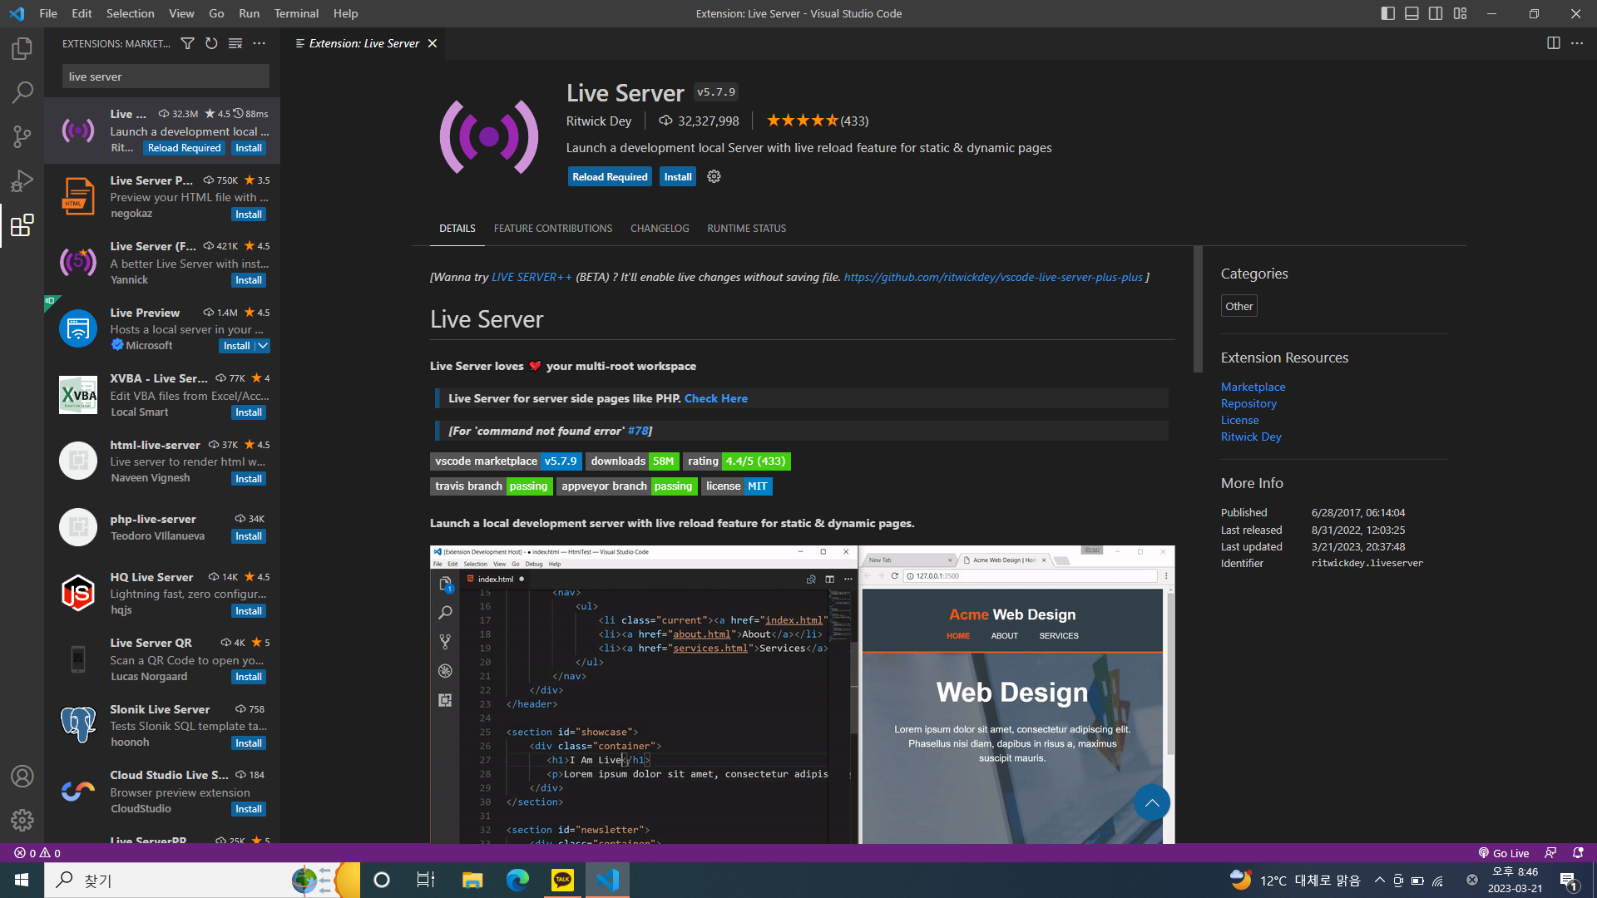Install the Live Preview extension by Microsoft

(237, 346)
